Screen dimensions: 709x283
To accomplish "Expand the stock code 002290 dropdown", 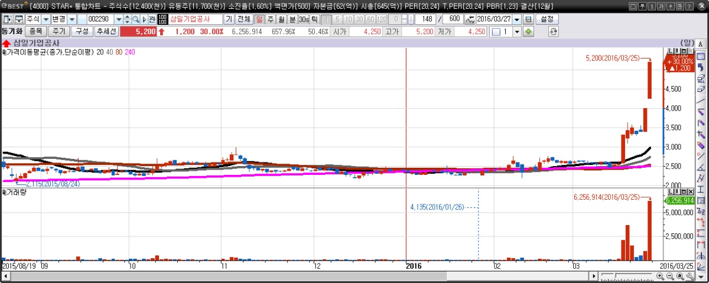I will [x=118, y=19].
